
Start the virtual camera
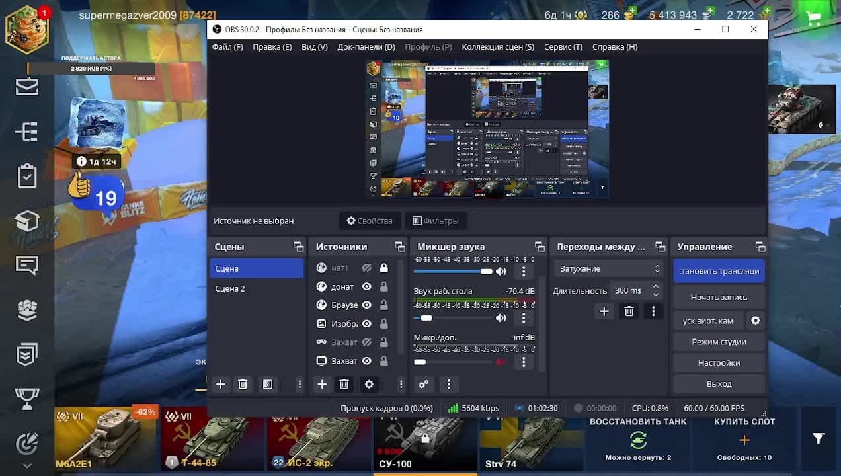pyautogui.click(x=708, y=321)
